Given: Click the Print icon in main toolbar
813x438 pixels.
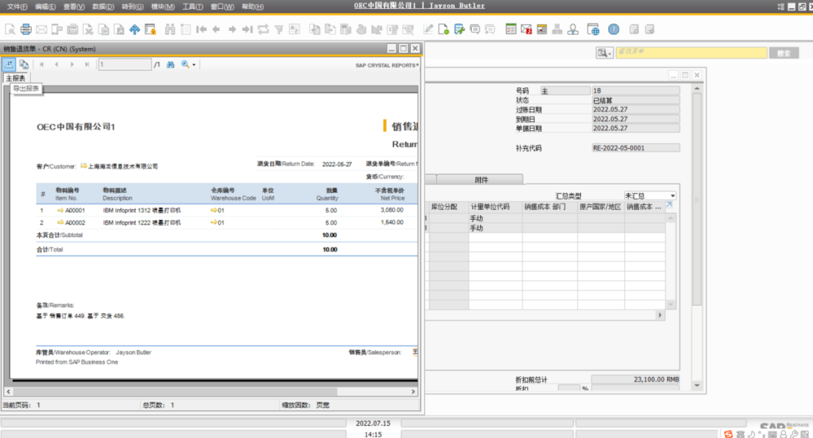Looking at the screenshot, I should coord(26,29).
